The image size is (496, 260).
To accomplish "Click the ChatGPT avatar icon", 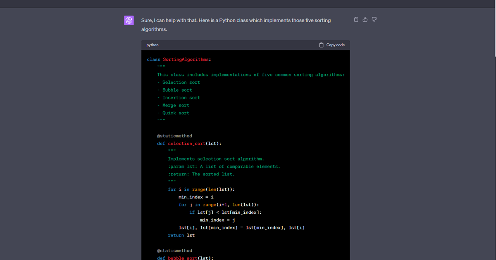I will (x=129, y=20).
